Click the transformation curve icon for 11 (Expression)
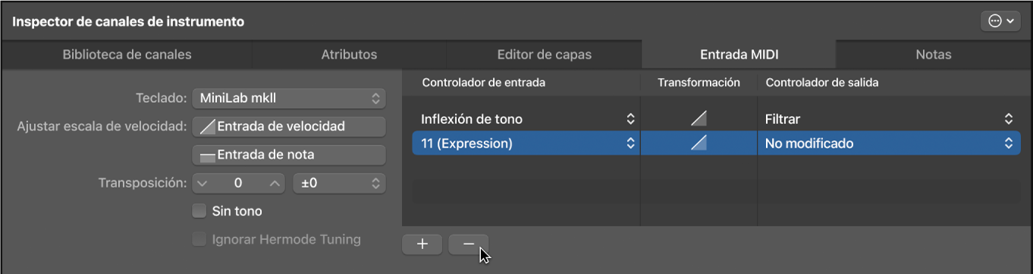The image size is (1033, 274). click(699, 143)
